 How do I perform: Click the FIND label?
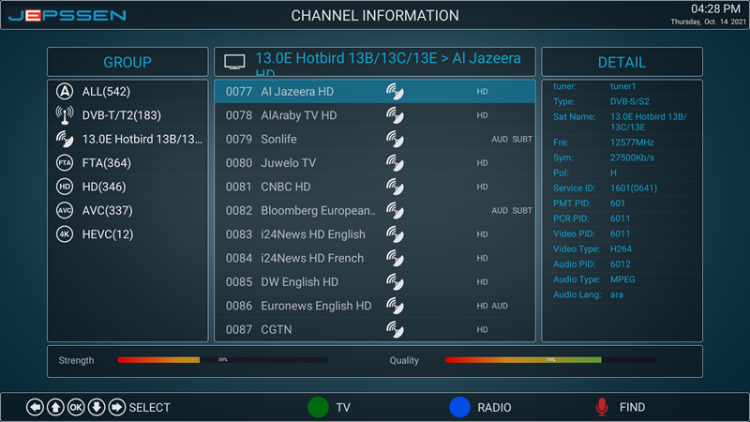click(x=632, y=407)
